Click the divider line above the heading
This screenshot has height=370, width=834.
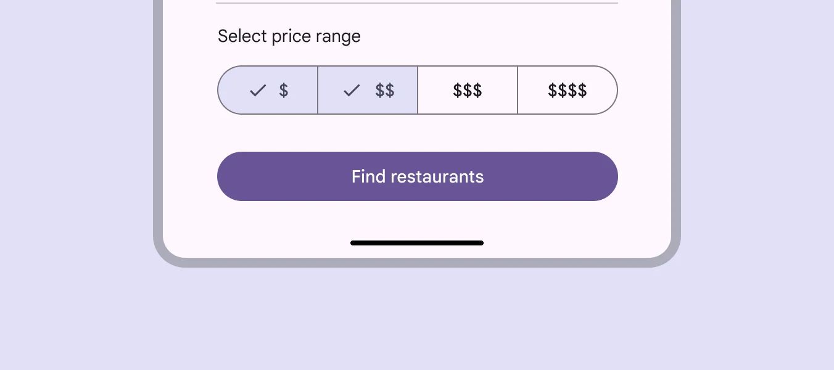tap(417, 4)
